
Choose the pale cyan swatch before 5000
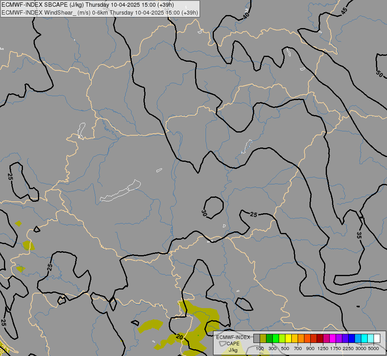tap(371, 339)
